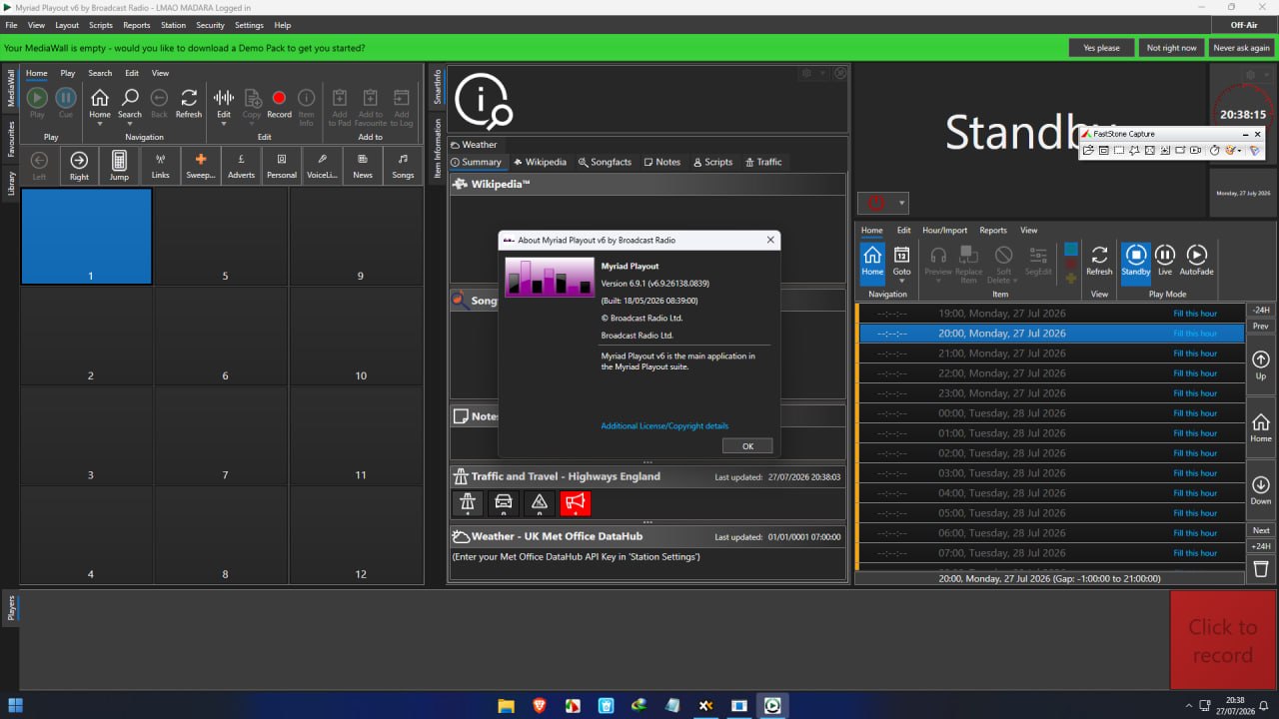Click the red power button
The image size is (1279, 719).
click(x=876, y=204)
